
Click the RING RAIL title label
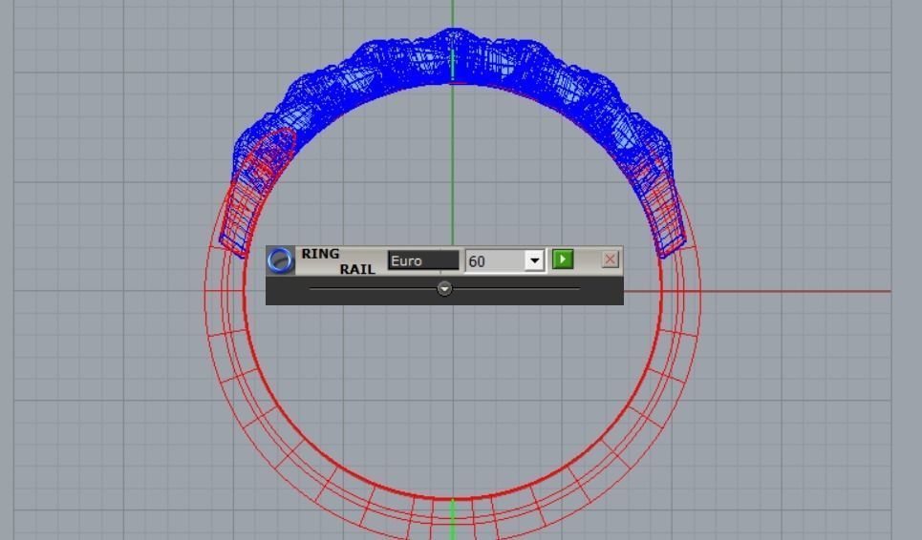tap(338, 261)
